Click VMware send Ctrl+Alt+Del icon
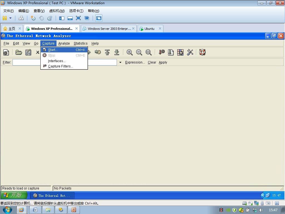This screenshot has width=285, height=214. click(21, 18)
